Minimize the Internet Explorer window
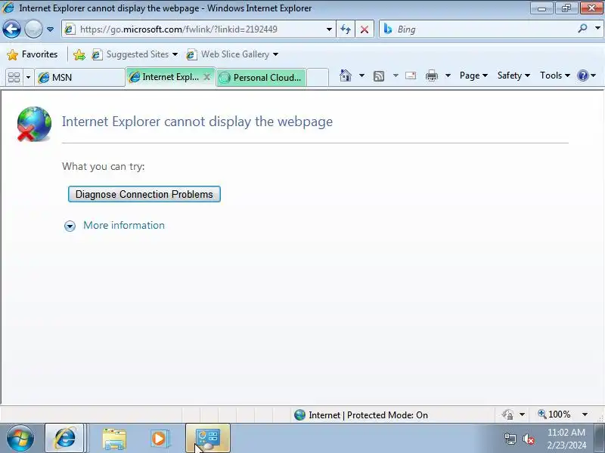Screen dimensions: 605x453 click(541, 8)
